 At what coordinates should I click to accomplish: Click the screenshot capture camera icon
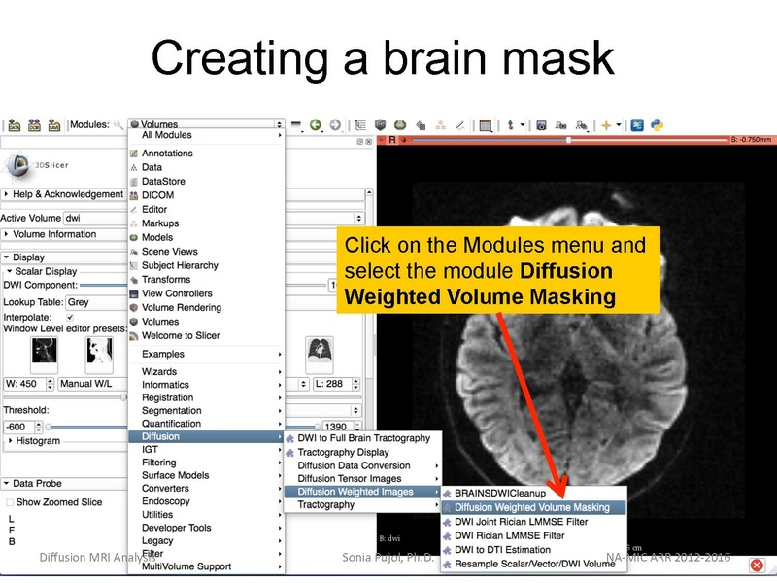tap(542, 127)
